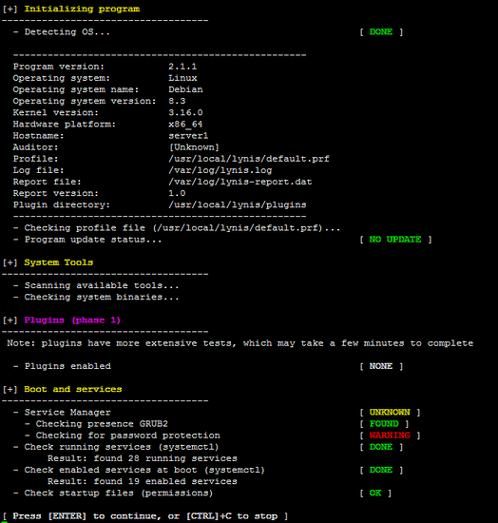Image resolution: width=498 pixels, height=523 pixels.
Task: Click the red WARNING status text
Action: coord(390,436)
